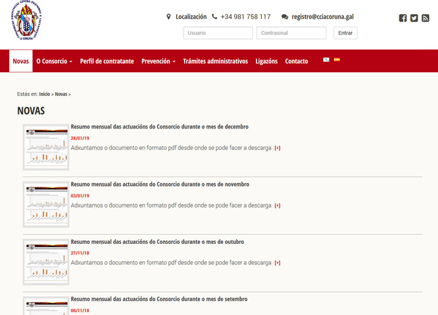Open the outubro report thumbnail

point(46,262)
